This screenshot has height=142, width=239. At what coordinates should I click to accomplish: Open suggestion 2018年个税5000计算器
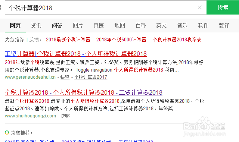121,40
